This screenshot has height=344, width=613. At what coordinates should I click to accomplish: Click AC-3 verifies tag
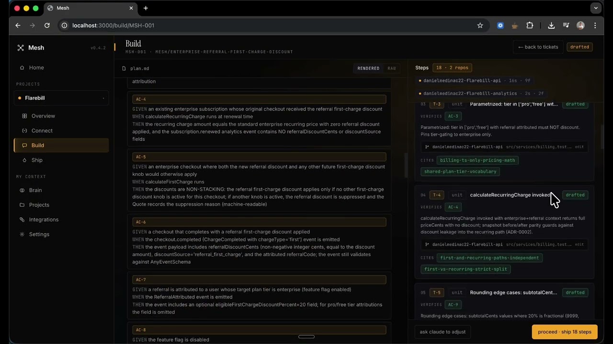point(453,116)
